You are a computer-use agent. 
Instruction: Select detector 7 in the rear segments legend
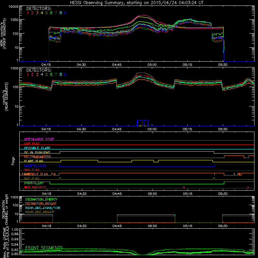[x=56, y=74]
